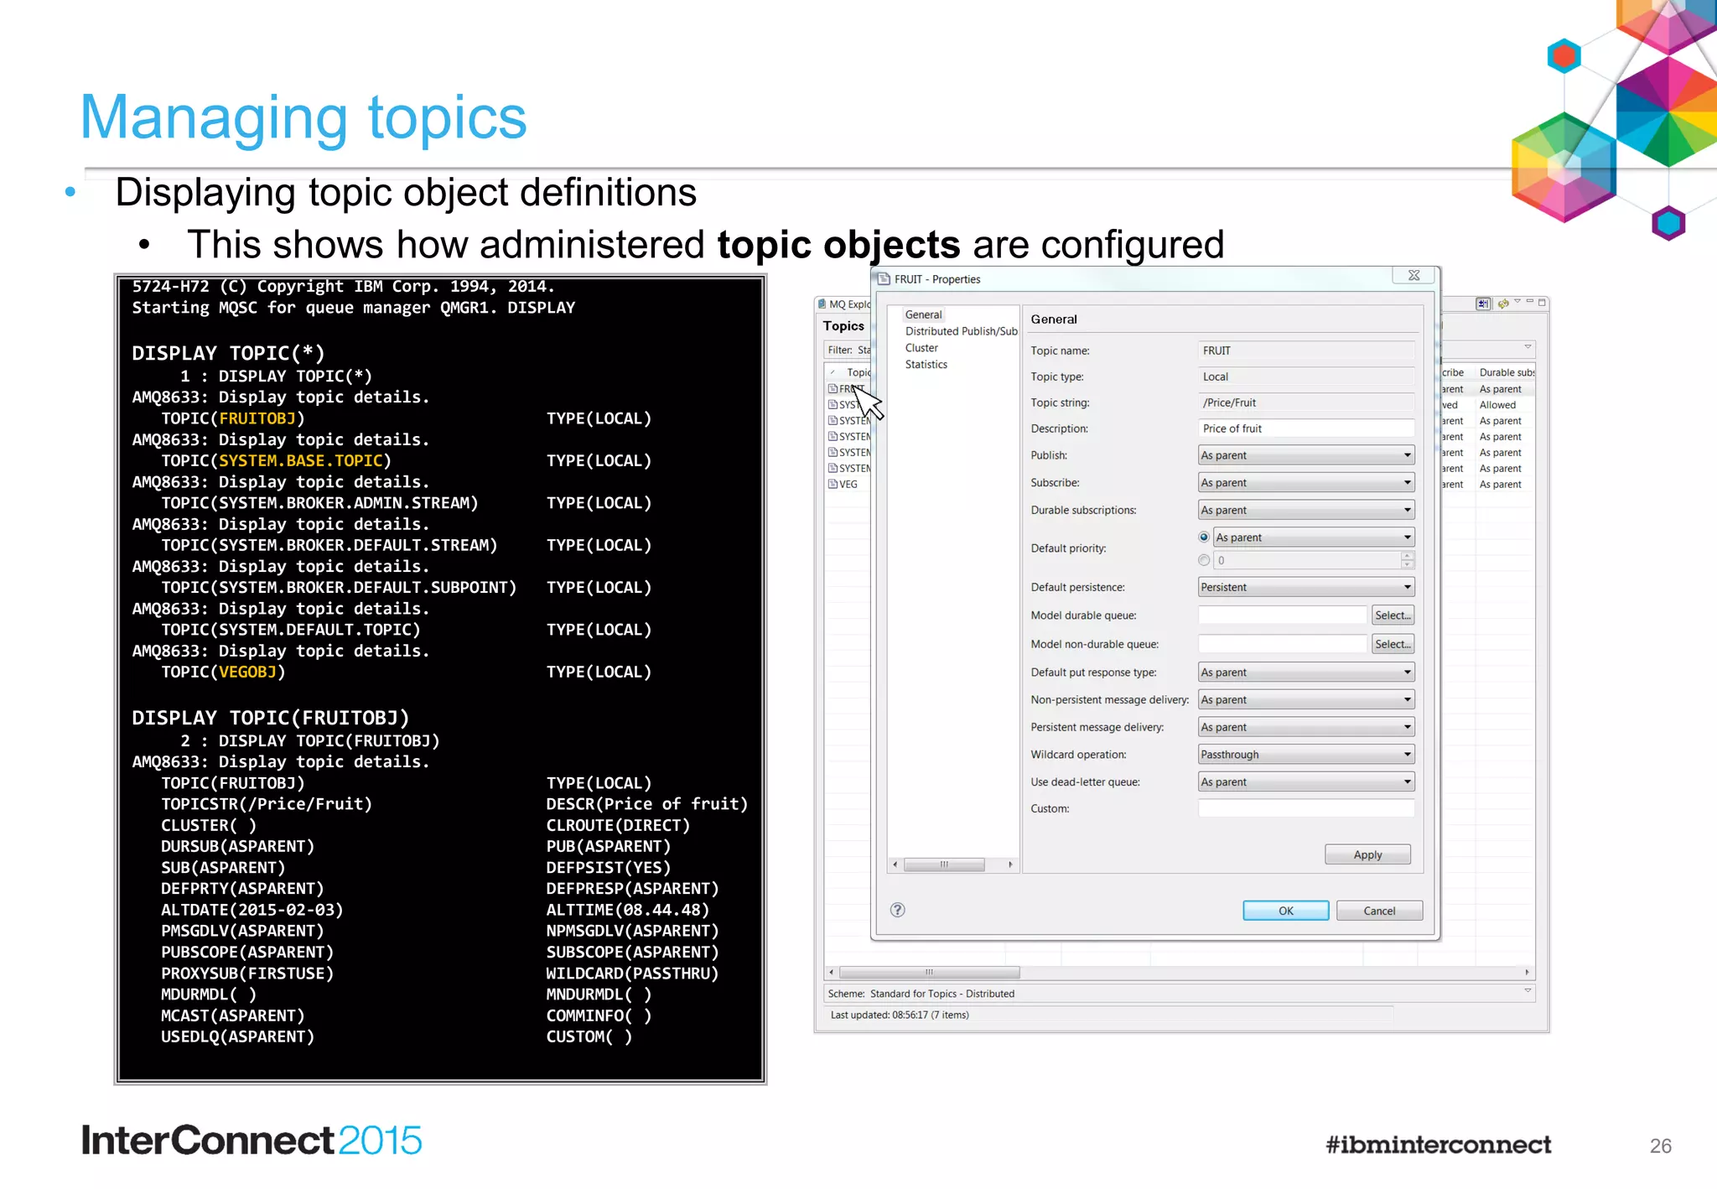The image size is (1717, 1189).
Task: Click the Model durable queue input field
Action: [x=1282, y=615]
